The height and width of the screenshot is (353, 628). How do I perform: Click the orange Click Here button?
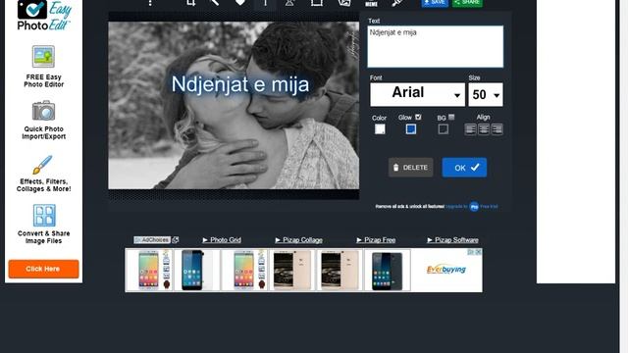pyautogui.click(x=43, y=269)
